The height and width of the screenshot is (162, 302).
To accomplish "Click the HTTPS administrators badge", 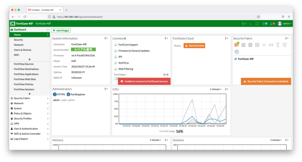I will click(59, 95).
